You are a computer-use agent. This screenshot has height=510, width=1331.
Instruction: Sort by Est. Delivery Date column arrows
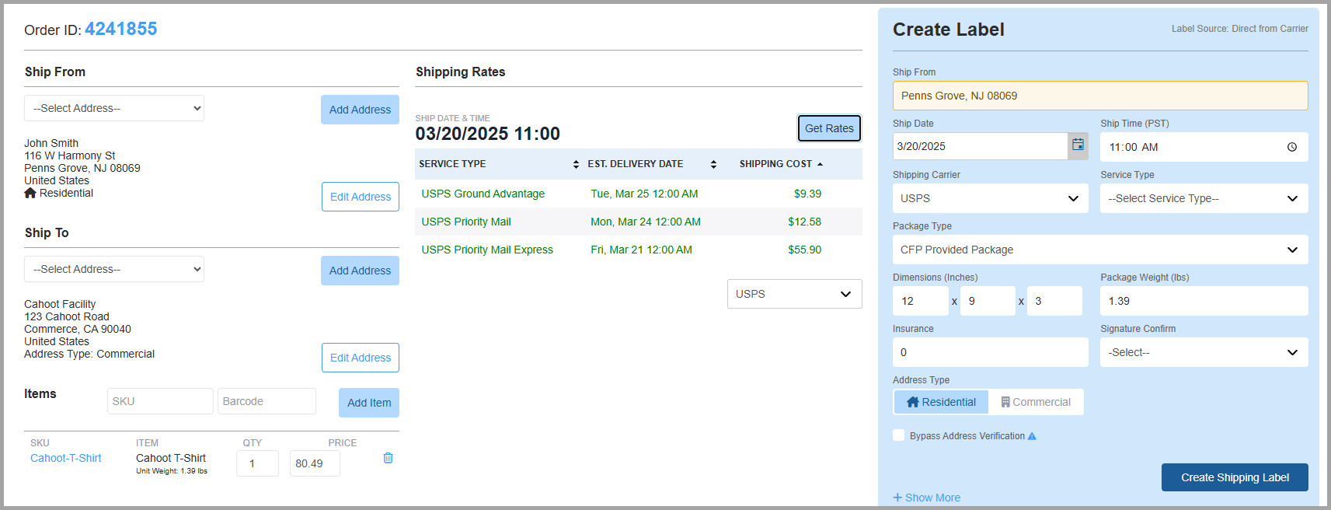pos(713,164)
